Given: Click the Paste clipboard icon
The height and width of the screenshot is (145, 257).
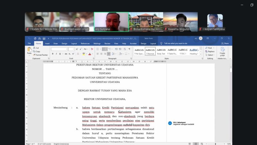Looking at the screenshot, I should 29,49.
